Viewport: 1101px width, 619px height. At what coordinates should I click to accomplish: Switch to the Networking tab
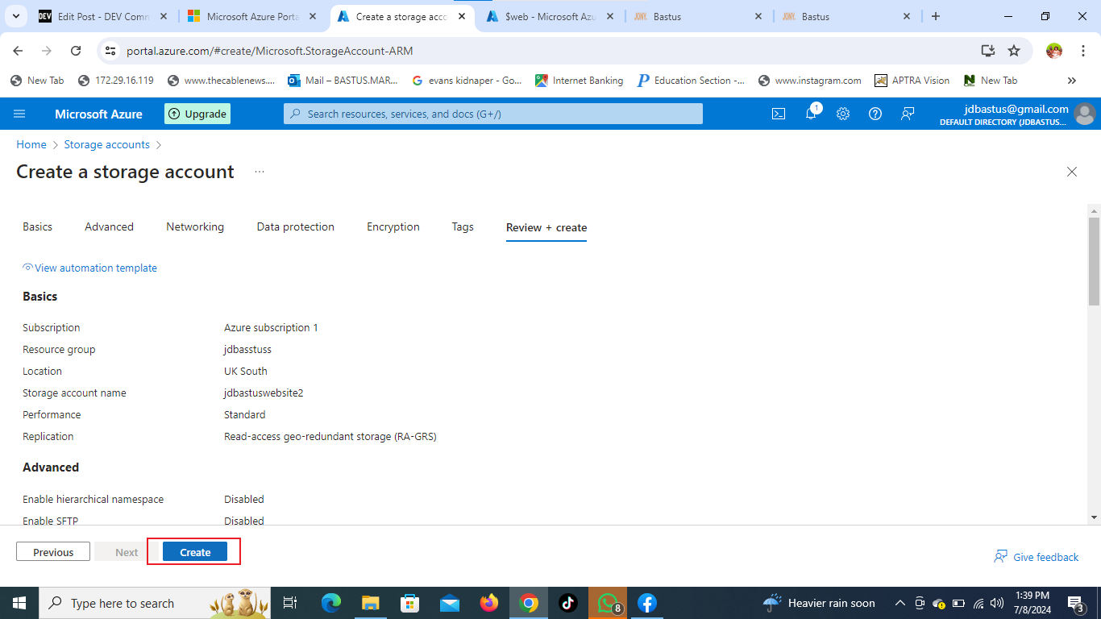tap(195, 227)
